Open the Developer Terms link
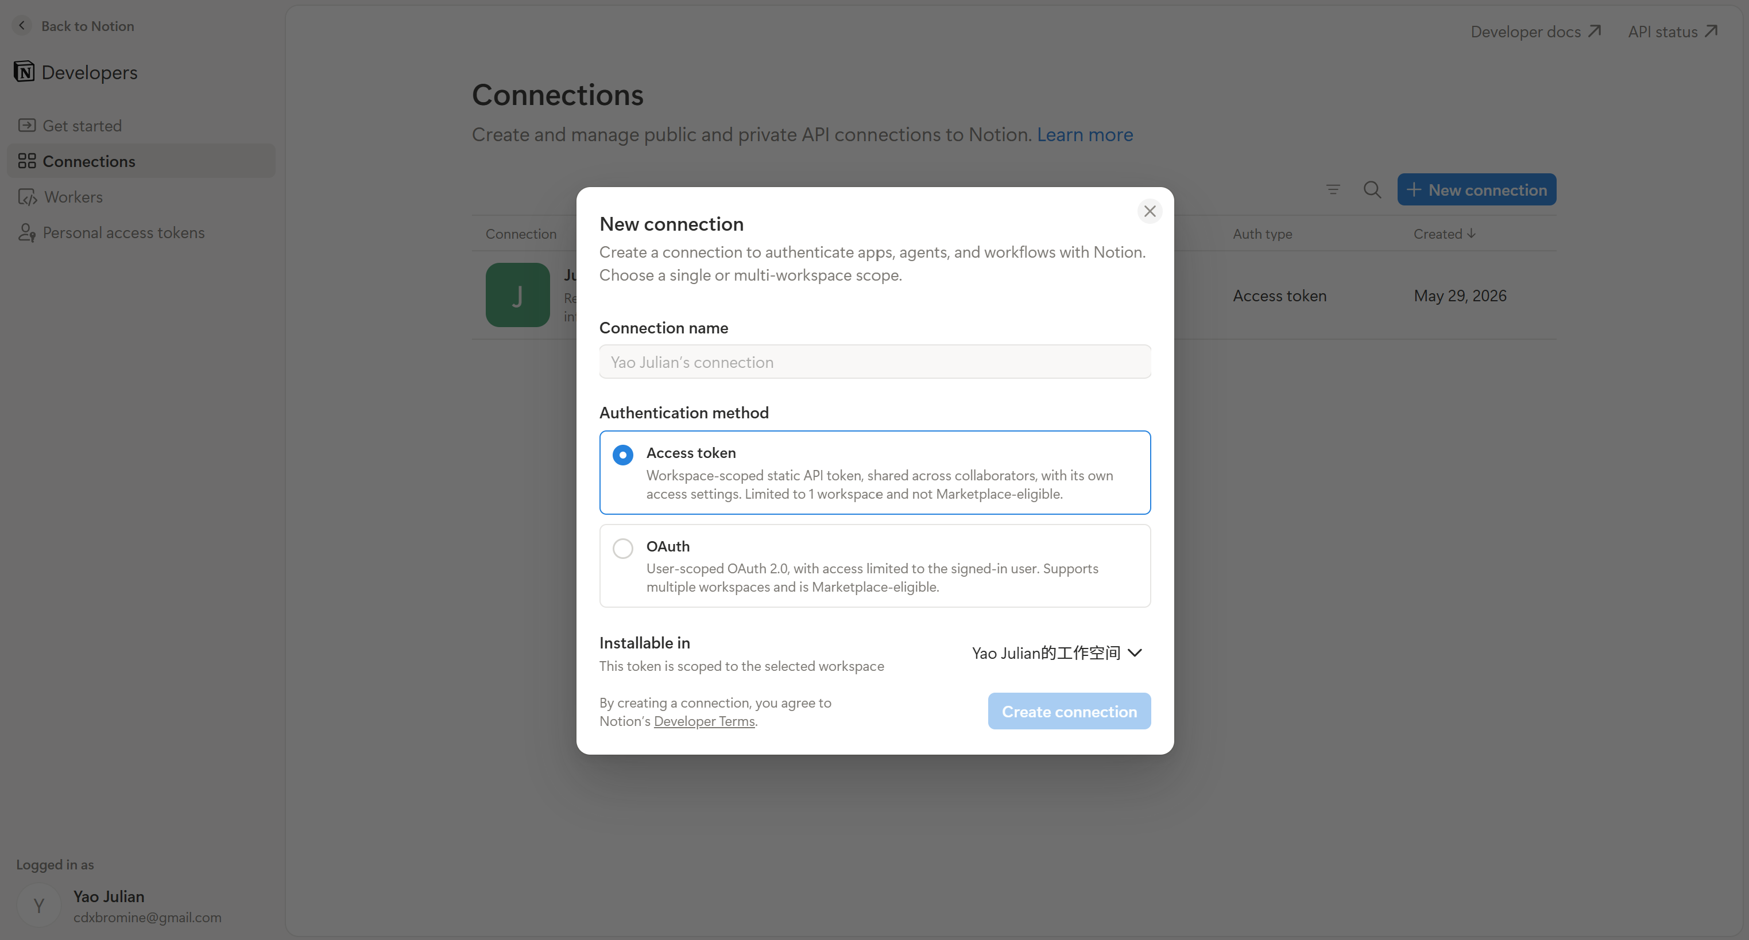 [704, 721]
